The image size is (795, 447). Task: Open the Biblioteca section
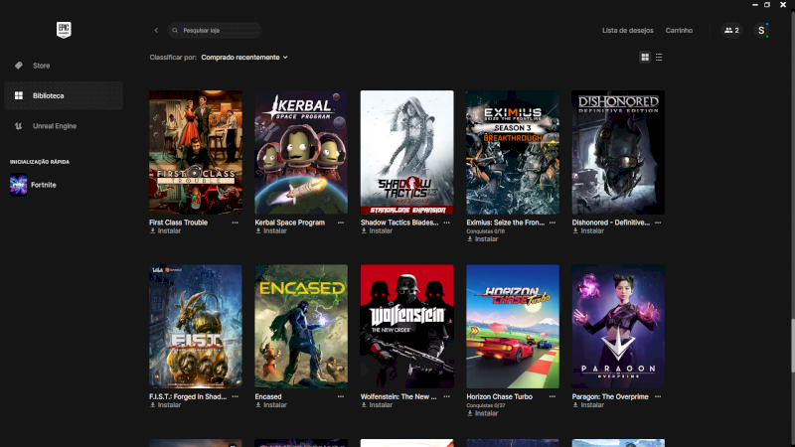point(64,95)
